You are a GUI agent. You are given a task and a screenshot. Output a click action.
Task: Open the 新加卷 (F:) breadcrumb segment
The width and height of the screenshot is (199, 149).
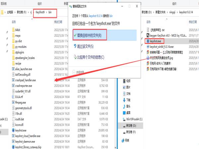pos(22,12)
